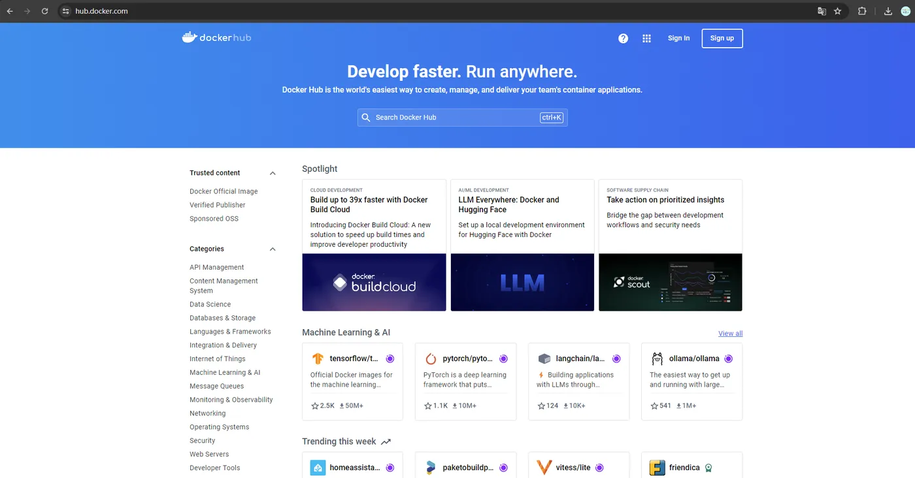Open the Security category
The width and height of the screenshot is (915, 478).
coord(202,441)
